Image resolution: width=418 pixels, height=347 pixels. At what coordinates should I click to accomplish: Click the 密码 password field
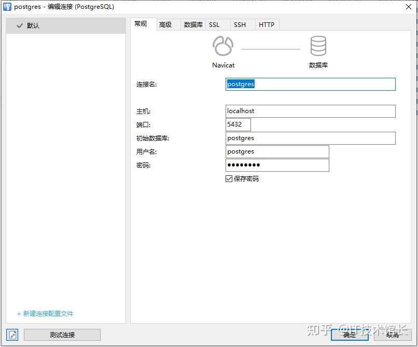pos(277,165)
